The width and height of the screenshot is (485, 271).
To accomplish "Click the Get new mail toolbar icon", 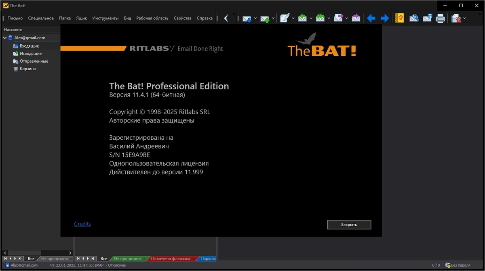I will (x=247, y=18).
